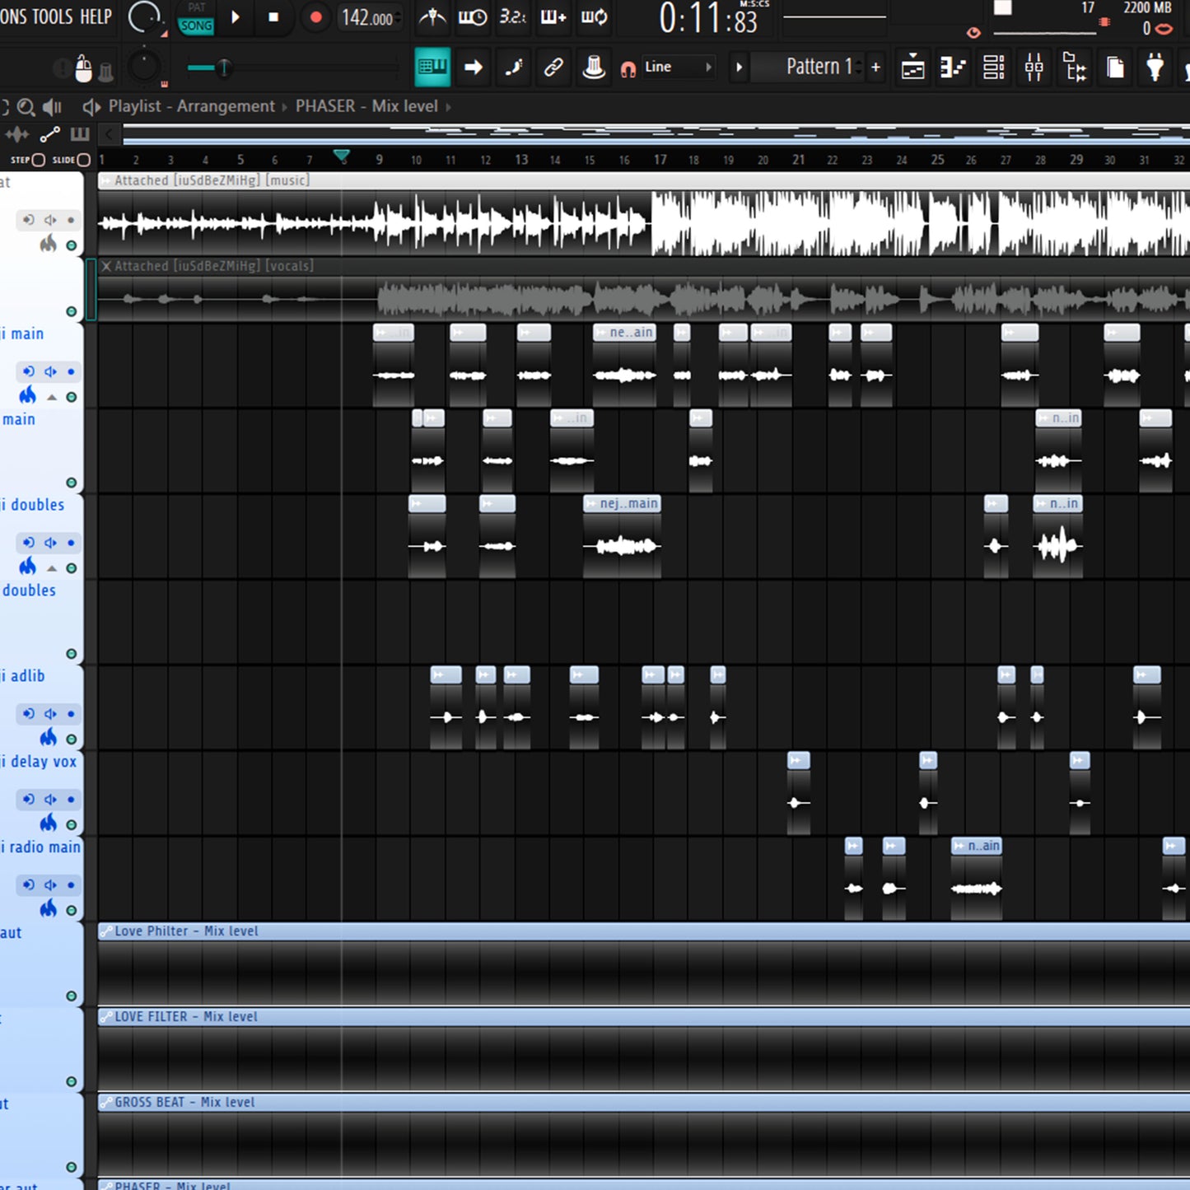Show audio clips waveform icon
Screen dimensions: 1190x1190
point(16,134)
